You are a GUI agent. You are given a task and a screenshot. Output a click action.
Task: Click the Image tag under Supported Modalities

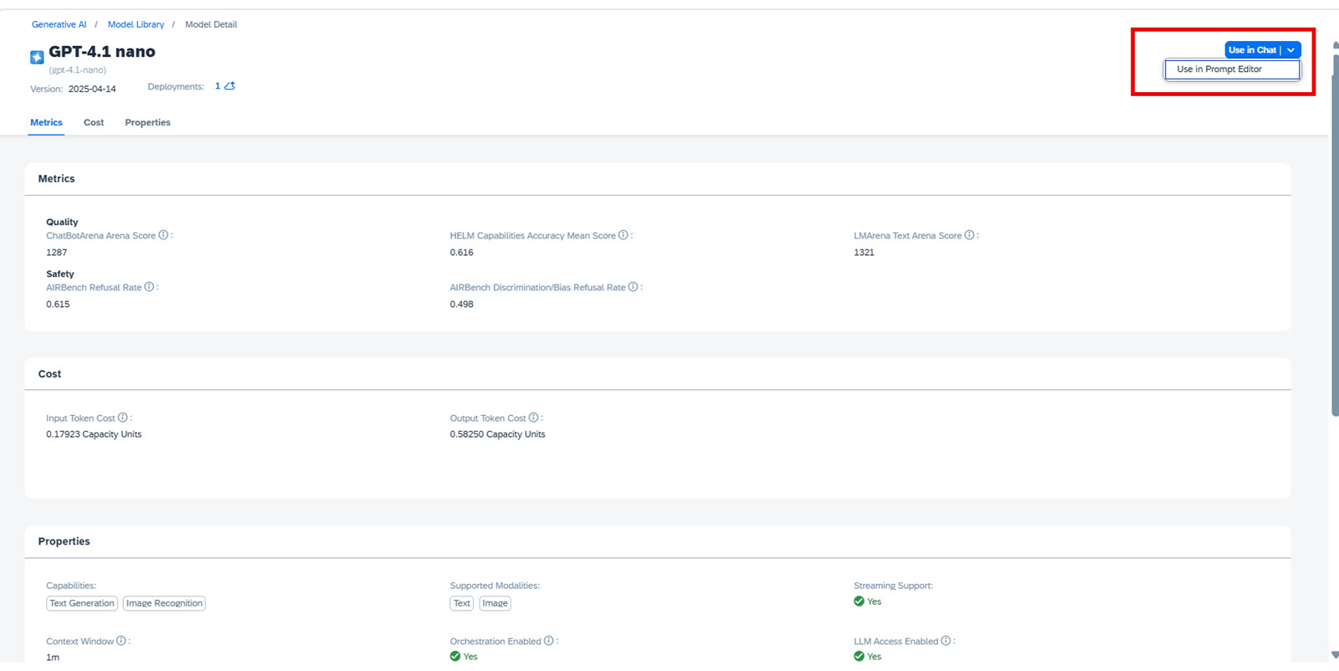click(495, 603)
